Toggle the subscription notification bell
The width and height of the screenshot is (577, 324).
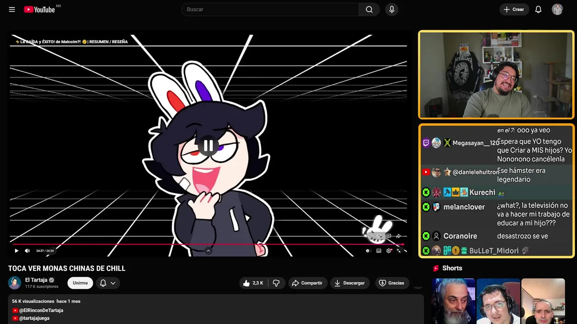103,283
